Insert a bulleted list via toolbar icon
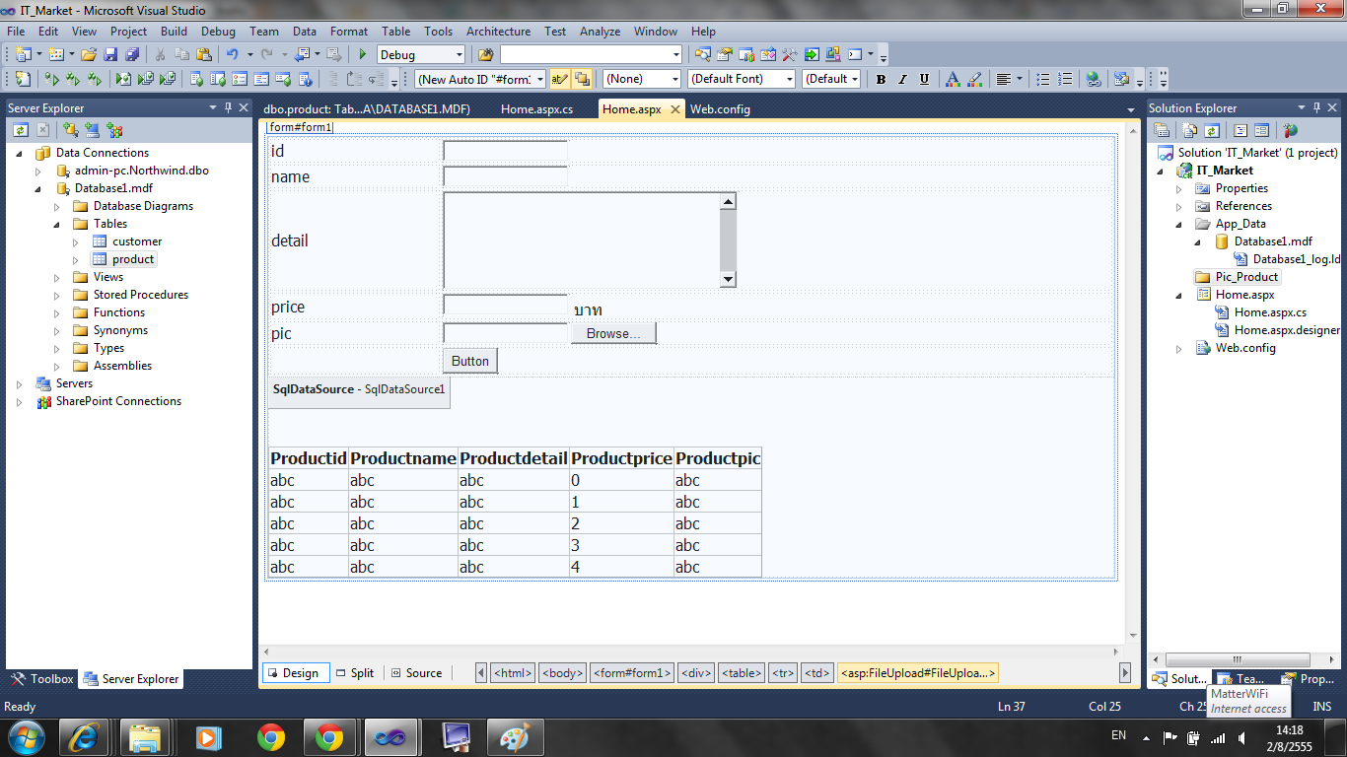Image resolution: width=1347 pixels, height=757 pixels. pos(1045,79)
